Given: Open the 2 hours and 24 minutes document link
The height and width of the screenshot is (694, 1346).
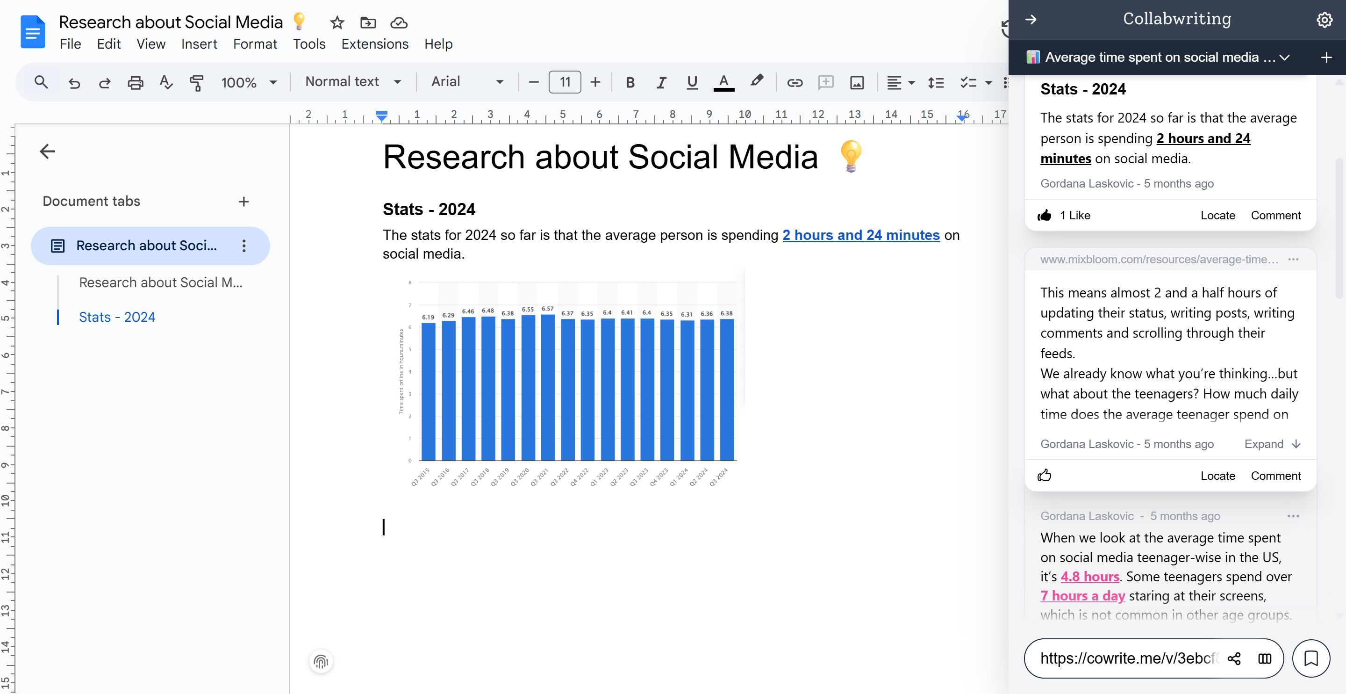Looking at the screenshot, I should pos(861,235).
